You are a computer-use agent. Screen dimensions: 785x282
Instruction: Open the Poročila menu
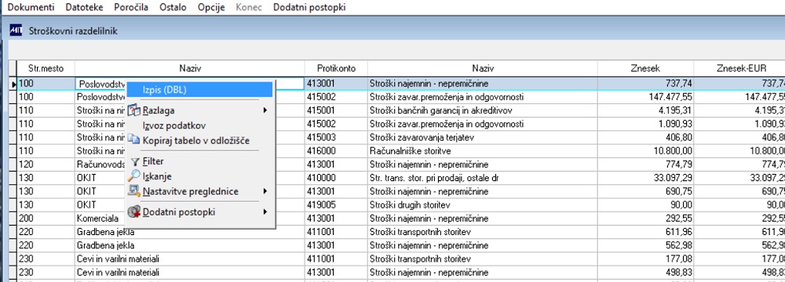131,8
